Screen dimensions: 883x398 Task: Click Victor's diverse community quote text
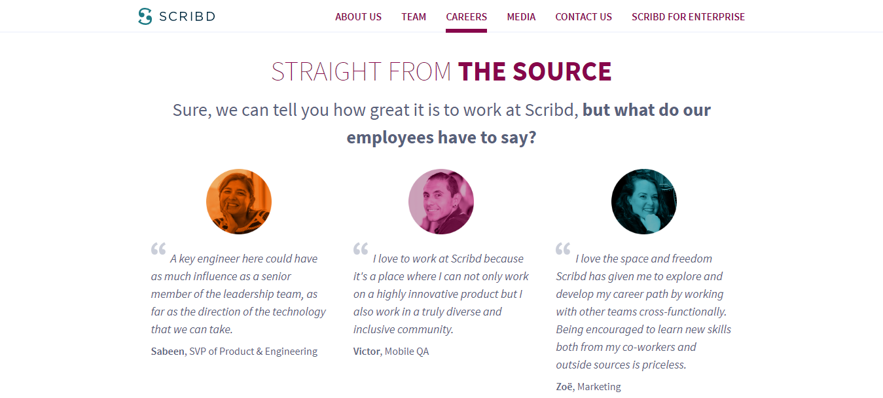[441, 294]
